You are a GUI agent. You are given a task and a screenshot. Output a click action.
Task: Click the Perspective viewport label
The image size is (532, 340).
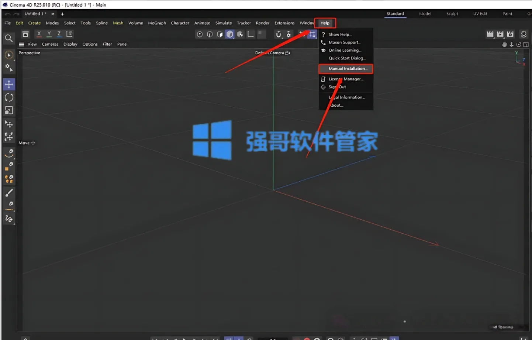tap(29, 53)
